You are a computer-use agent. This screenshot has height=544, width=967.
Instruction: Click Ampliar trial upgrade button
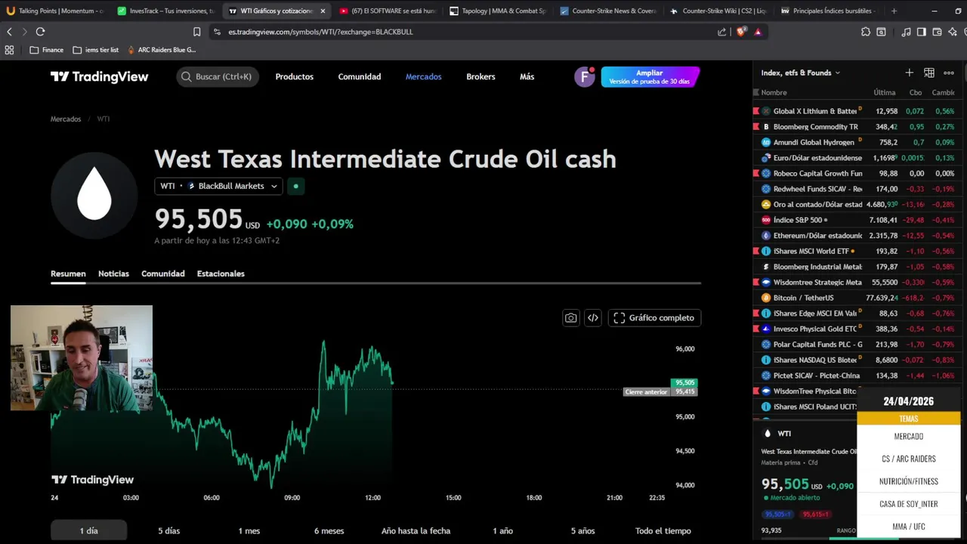[650, 77]
